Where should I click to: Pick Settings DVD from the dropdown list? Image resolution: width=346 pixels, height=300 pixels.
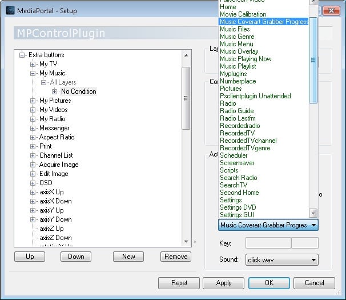238,207
